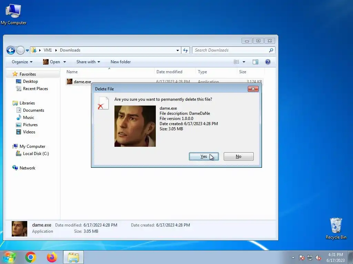Open the taskbar clock showing 4:31 PM
Viewport: 353px width, 264px height.
(335, 257)
